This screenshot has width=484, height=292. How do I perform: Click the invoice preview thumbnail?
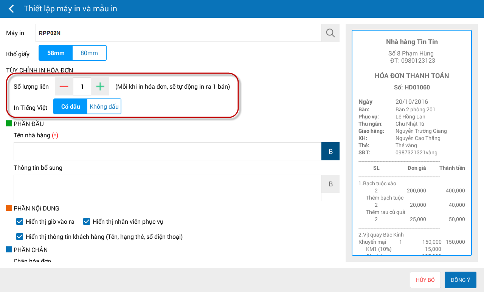412,143
